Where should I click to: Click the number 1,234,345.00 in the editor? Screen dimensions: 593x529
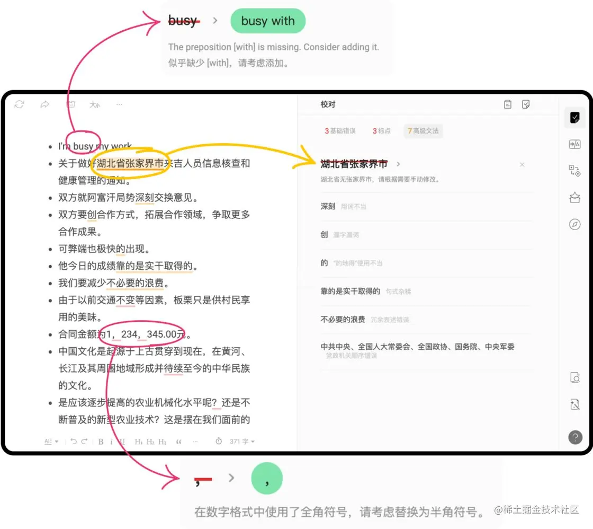141,334
